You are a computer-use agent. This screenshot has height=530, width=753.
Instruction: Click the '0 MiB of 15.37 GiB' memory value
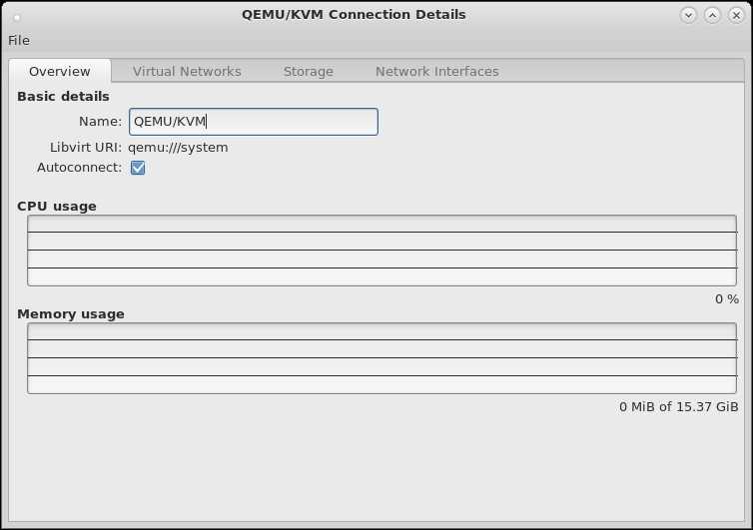[x=678, y=406]
